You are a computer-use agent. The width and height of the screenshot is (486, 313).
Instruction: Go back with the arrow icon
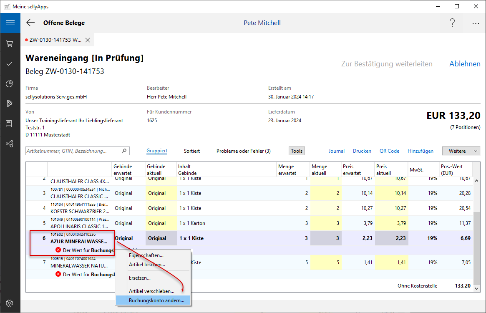coord(30,23)
